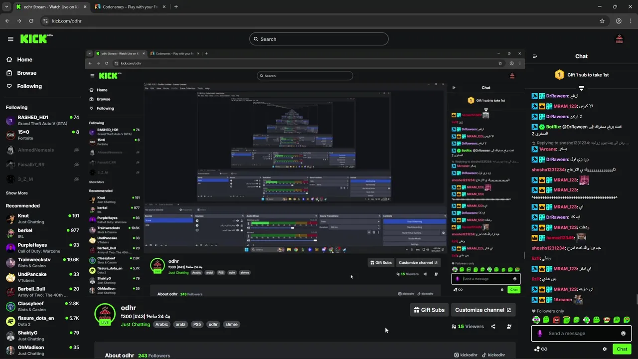Open berkel IRL recommended channel
This screenshot has width=638, height=359.
point(42,233)
